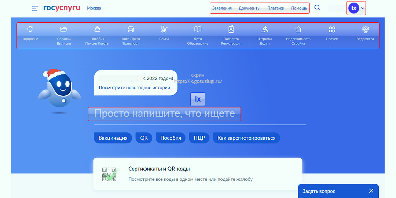Change the region Москва
This screenshot has width=396, height=198.
(94, 8)
